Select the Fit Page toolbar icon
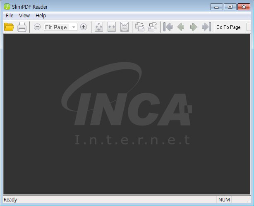Viewport: 254px width, 206px height. (x=99, y=27)
